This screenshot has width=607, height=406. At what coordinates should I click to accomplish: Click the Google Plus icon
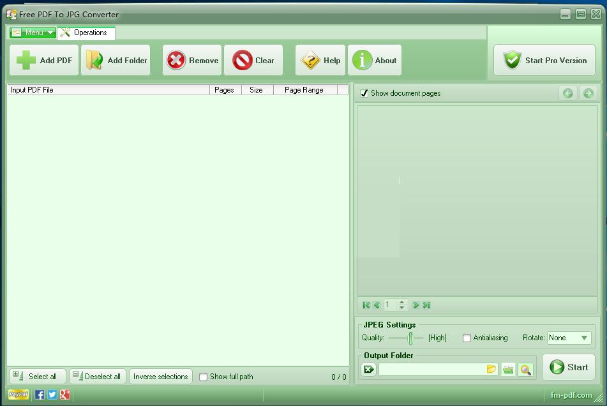coord(64,395)
